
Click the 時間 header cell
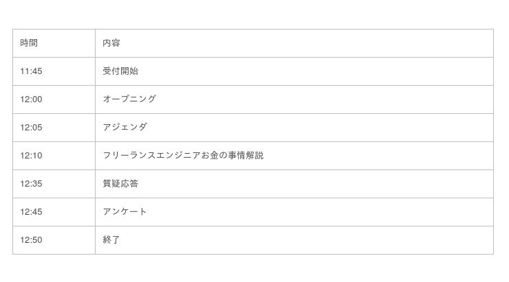[x=29, y=43]
